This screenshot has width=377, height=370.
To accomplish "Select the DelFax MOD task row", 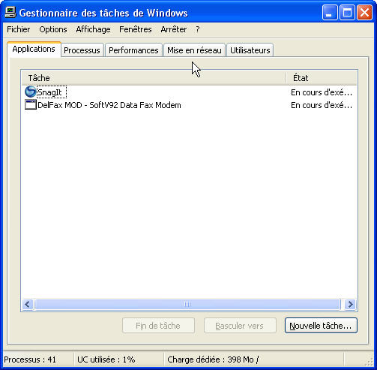I will coord(189,105).
